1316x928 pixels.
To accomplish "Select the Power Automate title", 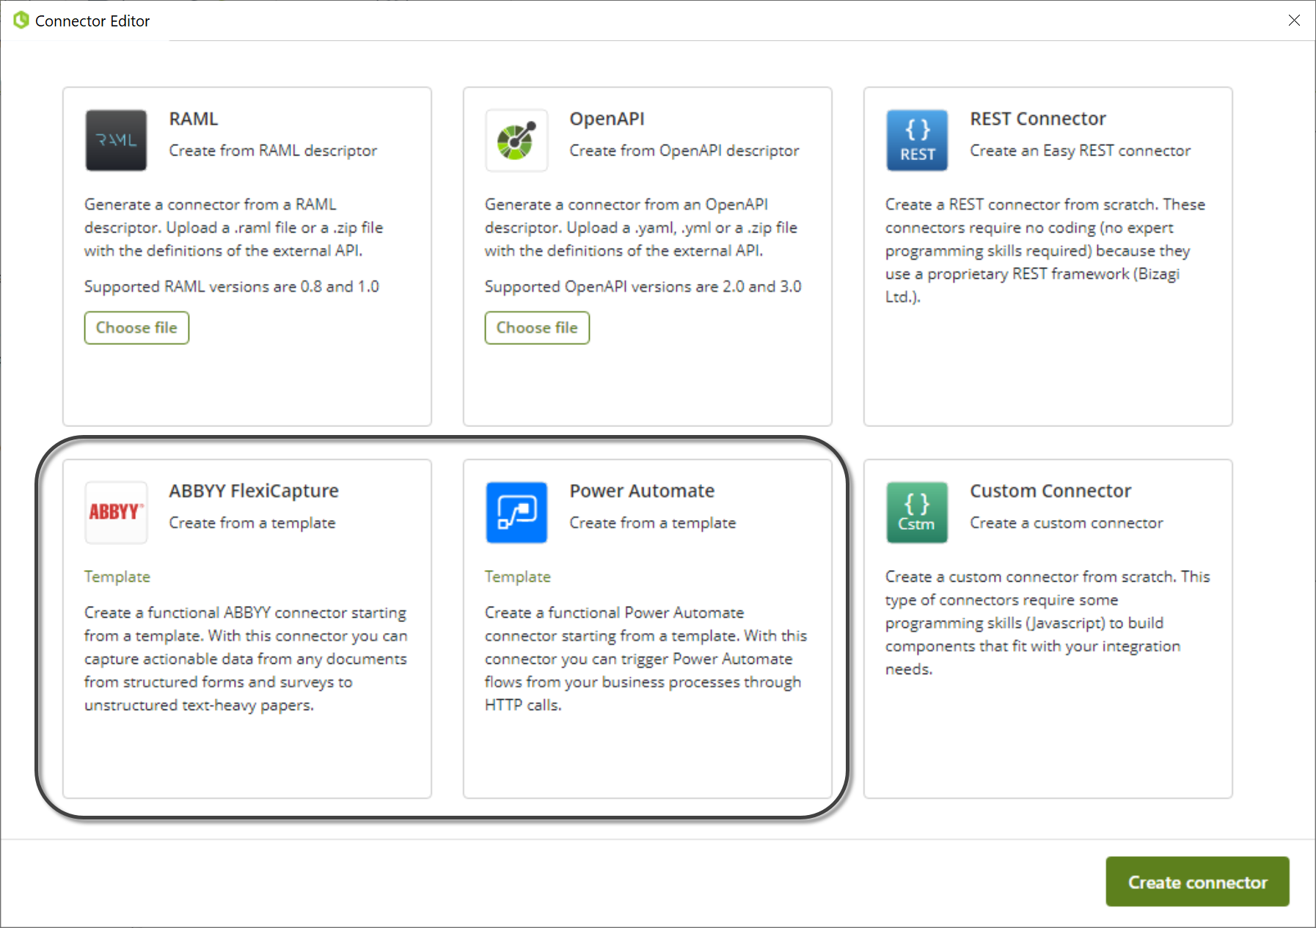I will coord(642,491).
